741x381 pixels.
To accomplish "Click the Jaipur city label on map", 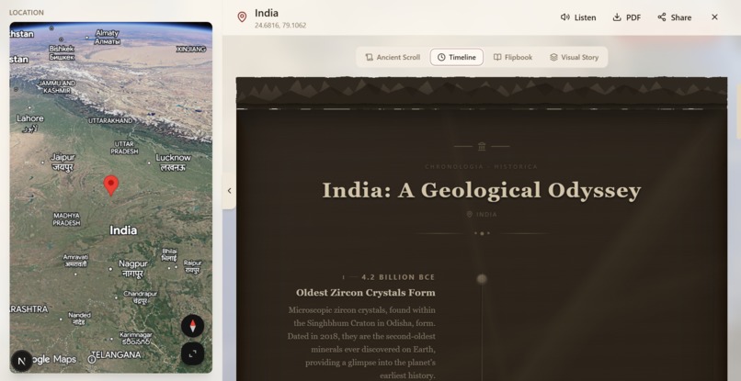I will coord(63,162).
